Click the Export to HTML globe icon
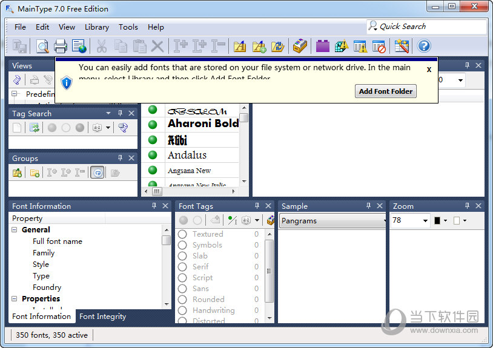Screen dimensions: 493x348 [79, 46]
